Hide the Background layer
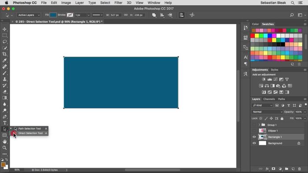Viewport: 308px width, 173px height. pyautogui.click(x=254, y=143)
